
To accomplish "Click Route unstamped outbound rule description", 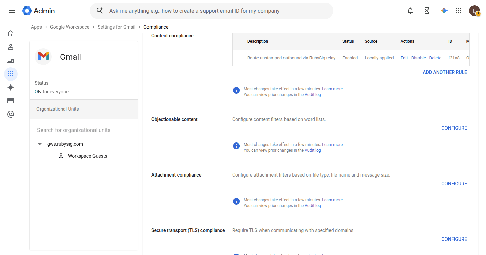I will 291,58.
